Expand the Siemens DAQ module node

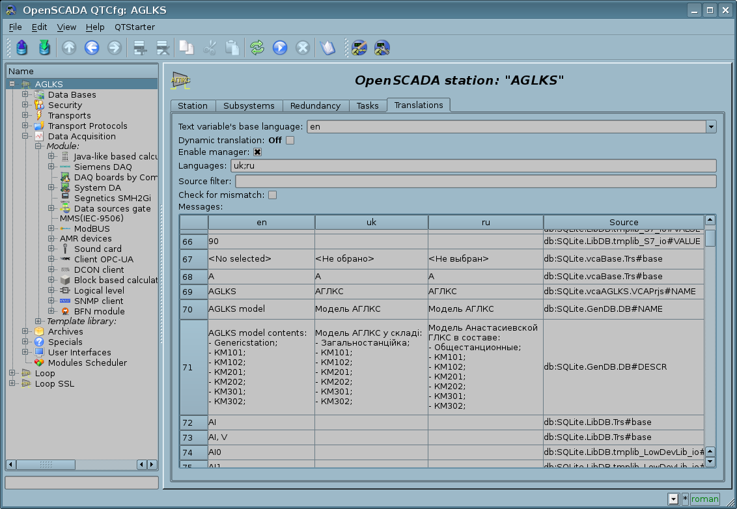[x=51, y=167]
